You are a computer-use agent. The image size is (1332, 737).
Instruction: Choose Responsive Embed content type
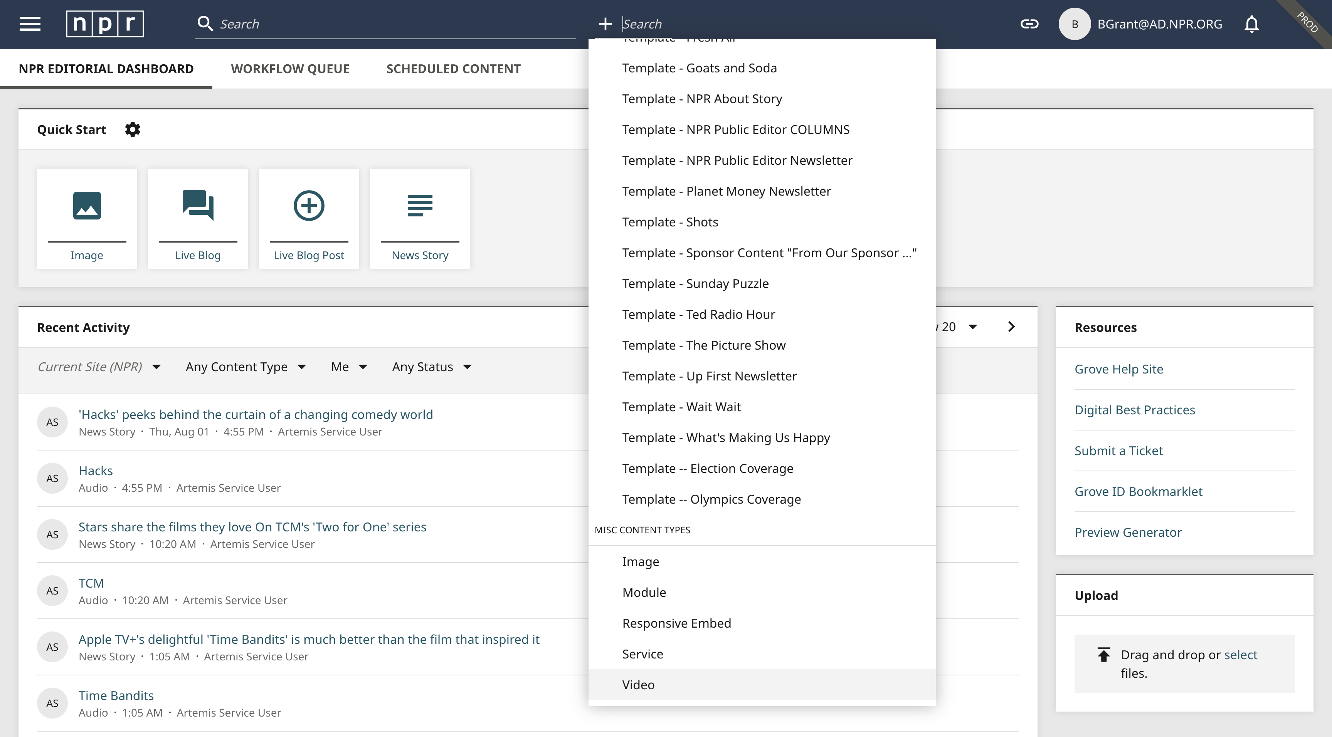coord(762,623)
